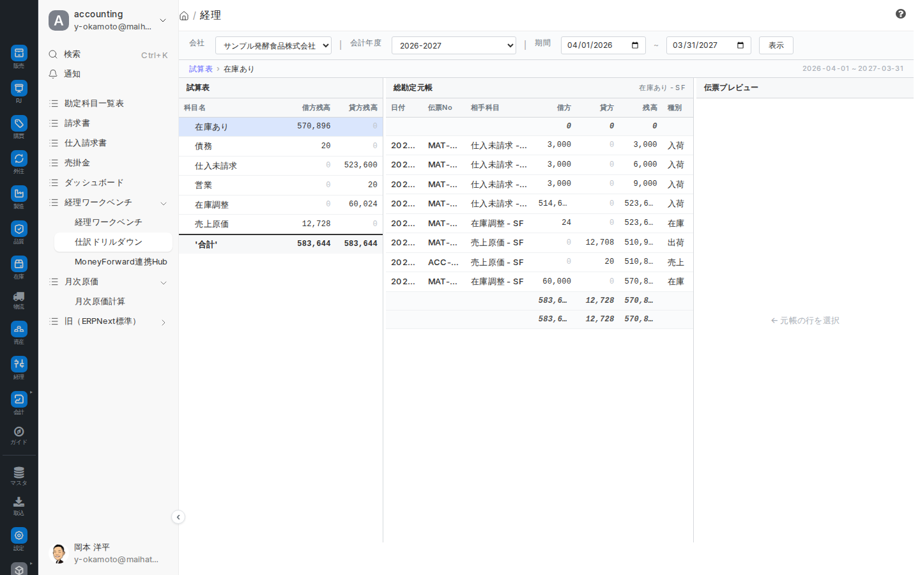Select the ledger row with balance 3,000
Image resolution: width=920 pixels, height=575 pixels.
[539, 146]
